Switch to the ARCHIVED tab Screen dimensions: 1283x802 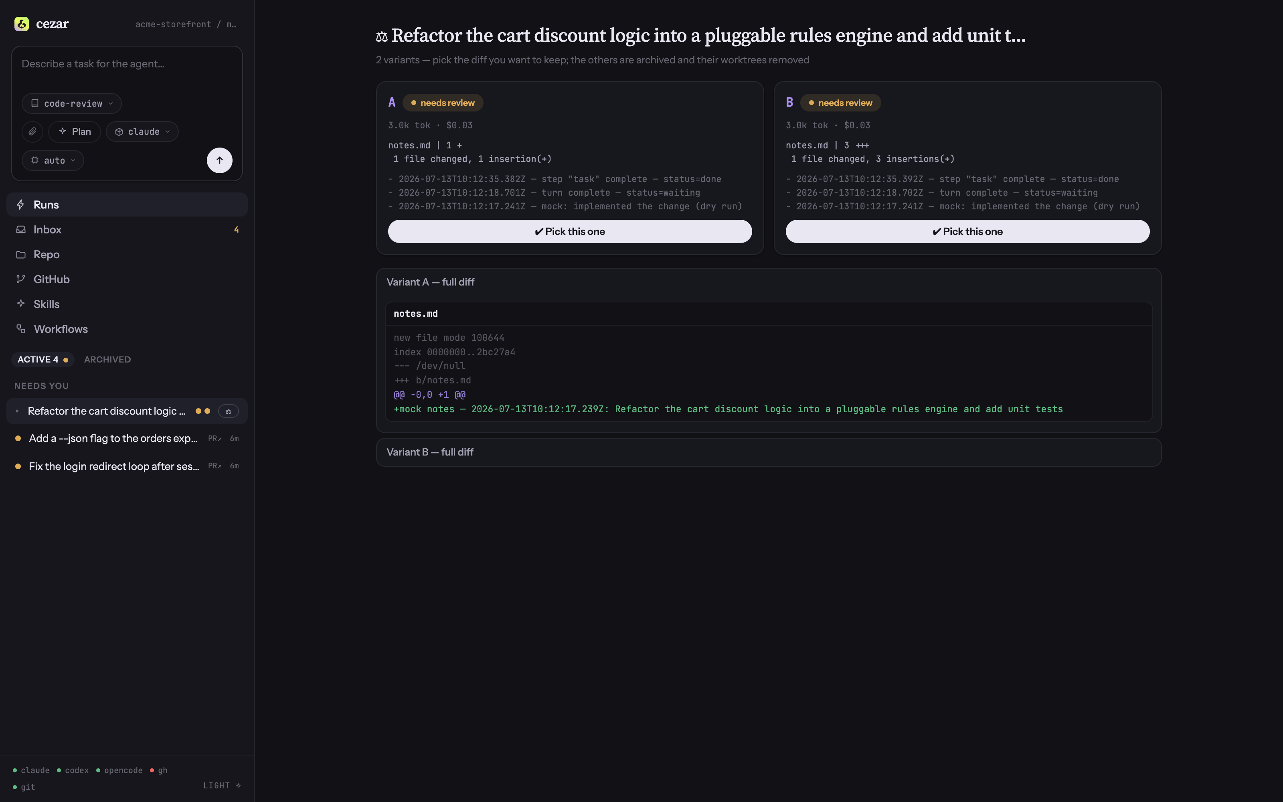pos(107,360)
